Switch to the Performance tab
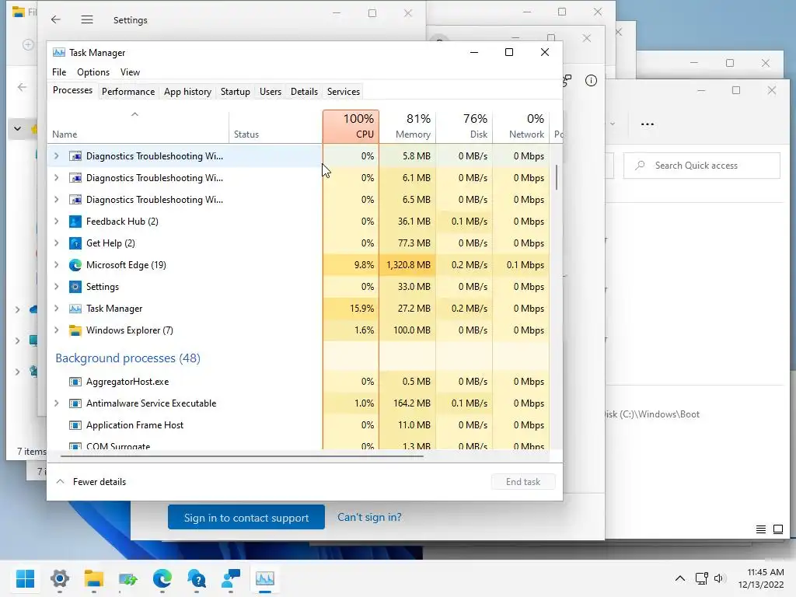 click(128, 92)
